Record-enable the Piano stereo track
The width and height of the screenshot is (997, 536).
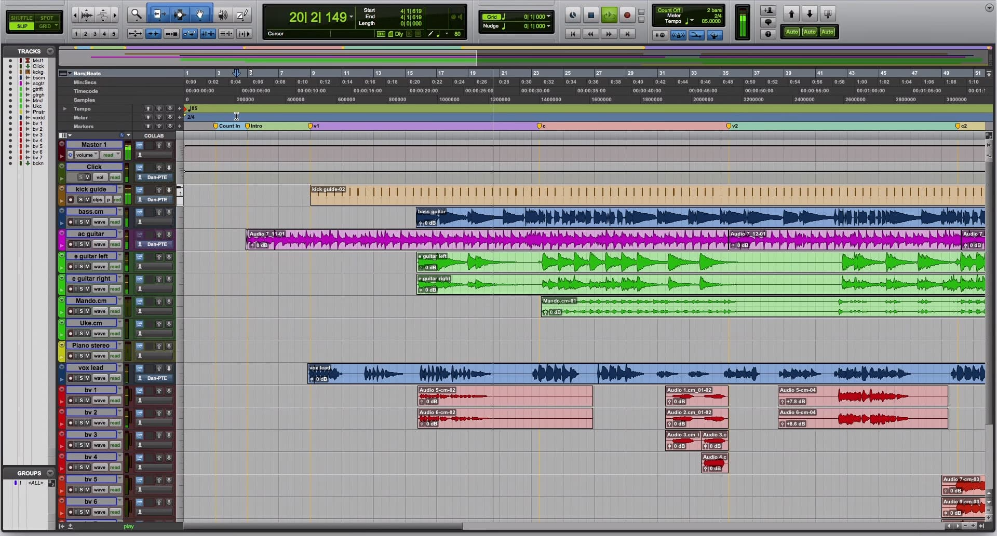tap(70, 356)
